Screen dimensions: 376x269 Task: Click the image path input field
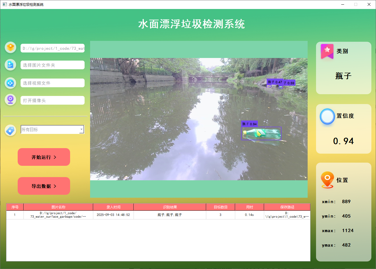pyautogui.click(x=52, y=48)
